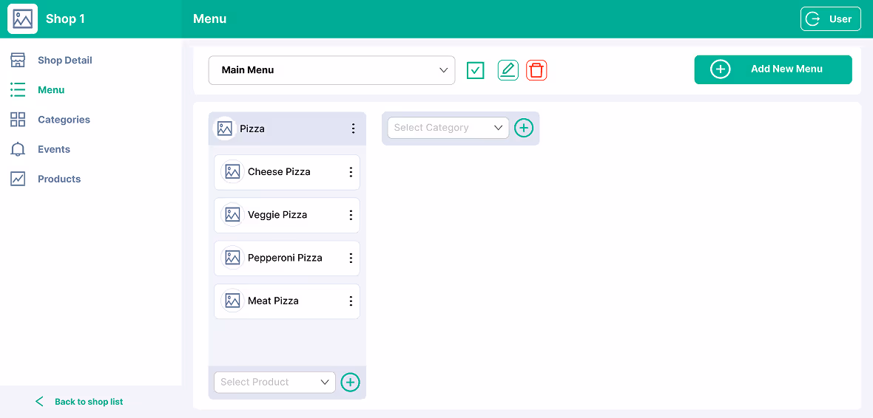Open Cheese Pizza three-dot options
The height and width of the screenshot is (418, 873).
pos(351,172)
